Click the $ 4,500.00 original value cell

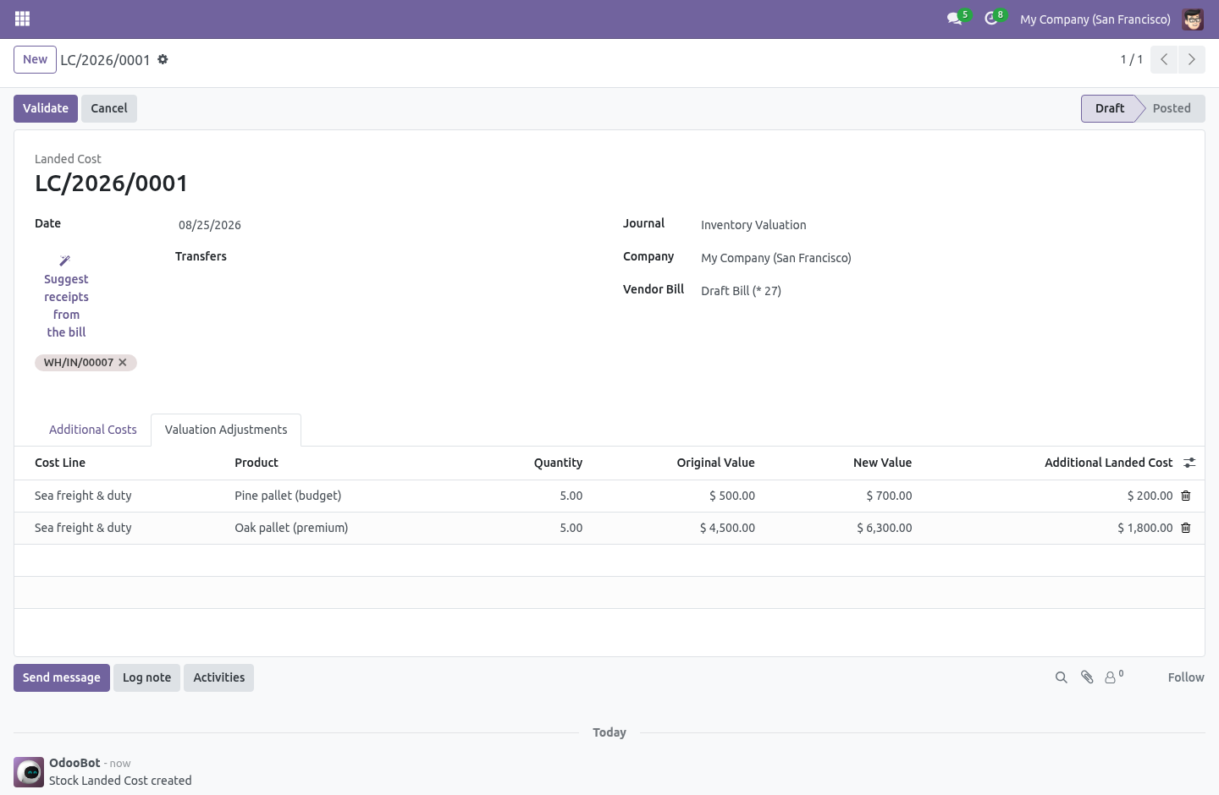727,528
